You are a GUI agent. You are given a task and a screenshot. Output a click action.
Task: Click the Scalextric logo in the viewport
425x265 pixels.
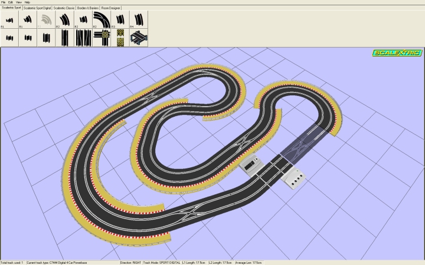point(397,53)
